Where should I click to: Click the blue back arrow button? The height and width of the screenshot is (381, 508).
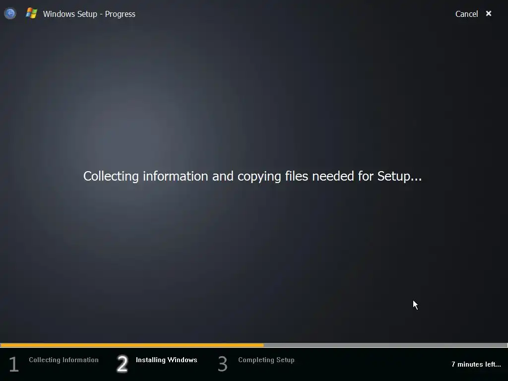click(x=10, y=13)
